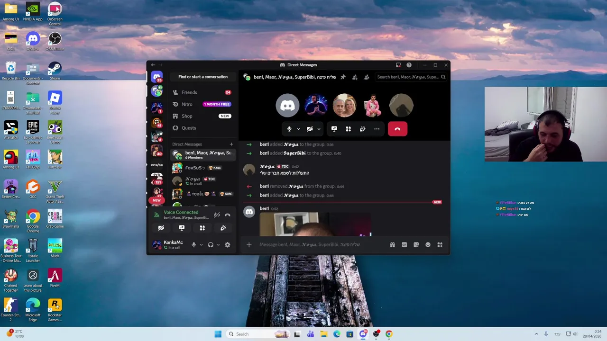This screenshot has width=607, height=341.
Task: Open Google Chrome from taskbar
Action: 389,334
